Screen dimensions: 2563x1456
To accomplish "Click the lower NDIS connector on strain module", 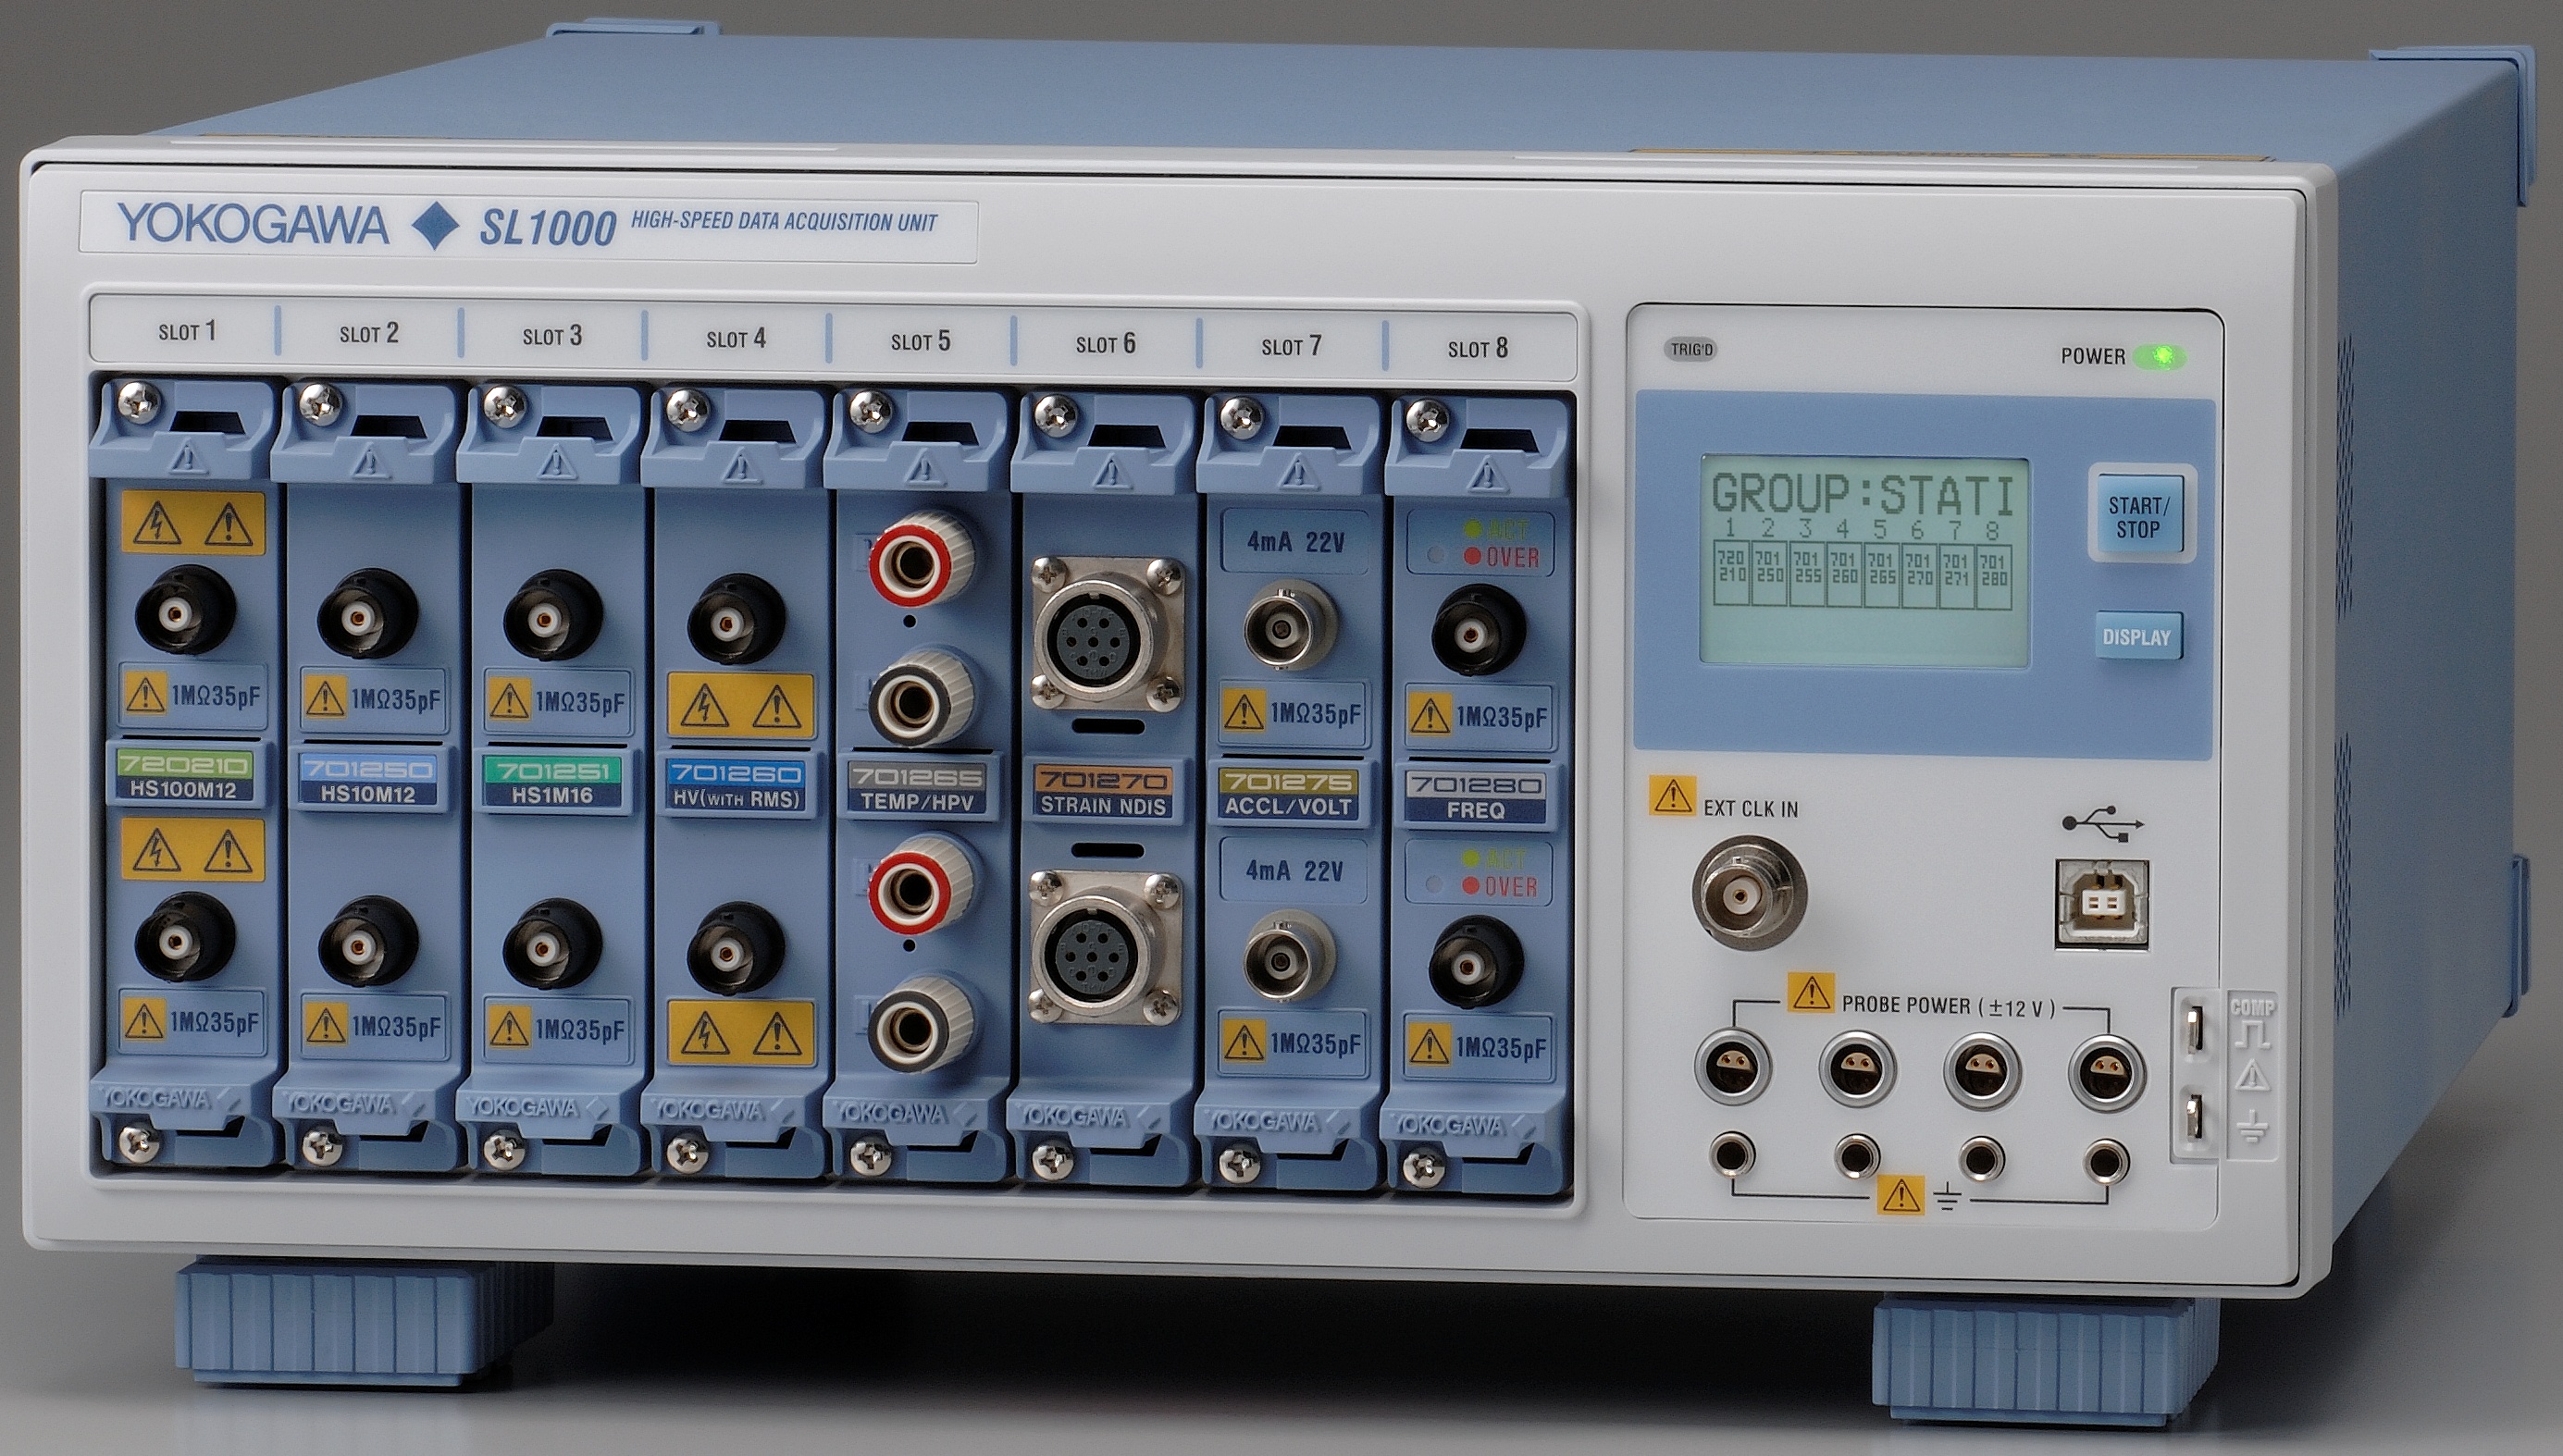I will click(x=1107, y=947).
